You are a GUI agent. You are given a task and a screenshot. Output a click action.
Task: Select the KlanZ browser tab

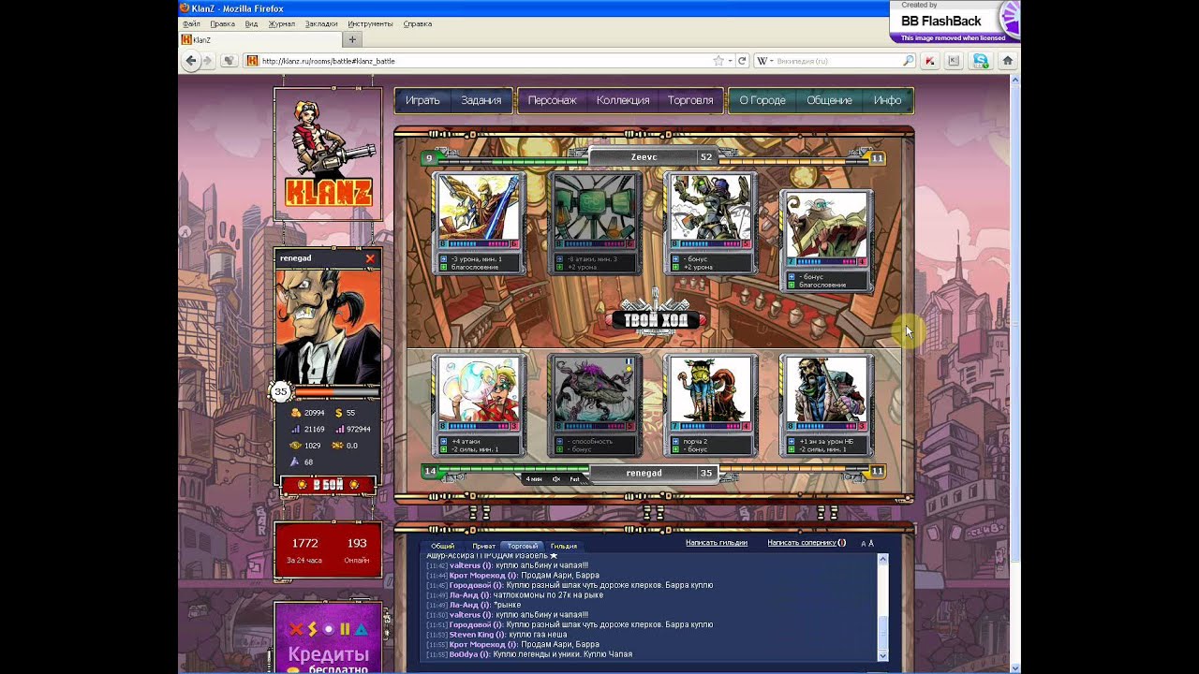point(259,39)
